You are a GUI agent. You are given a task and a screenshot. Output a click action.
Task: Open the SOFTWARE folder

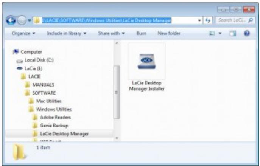(44, 93)
